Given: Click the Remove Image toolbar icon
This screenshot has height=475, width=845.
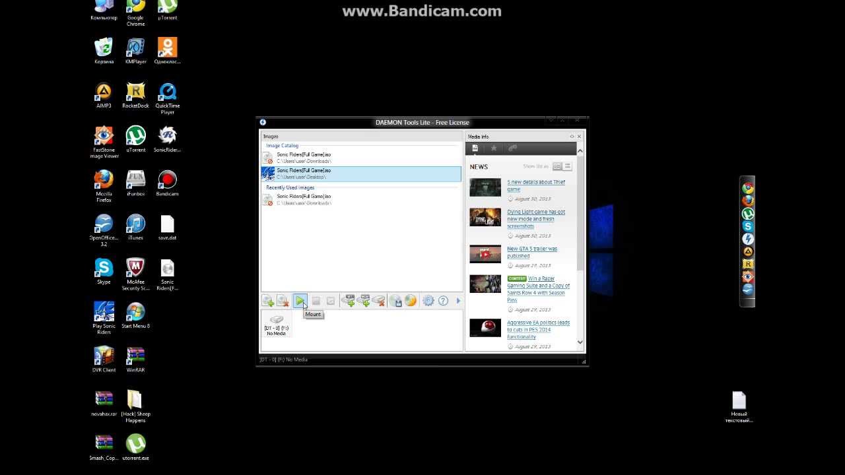Looking at the screenshot, I should (x=283, y=301).
